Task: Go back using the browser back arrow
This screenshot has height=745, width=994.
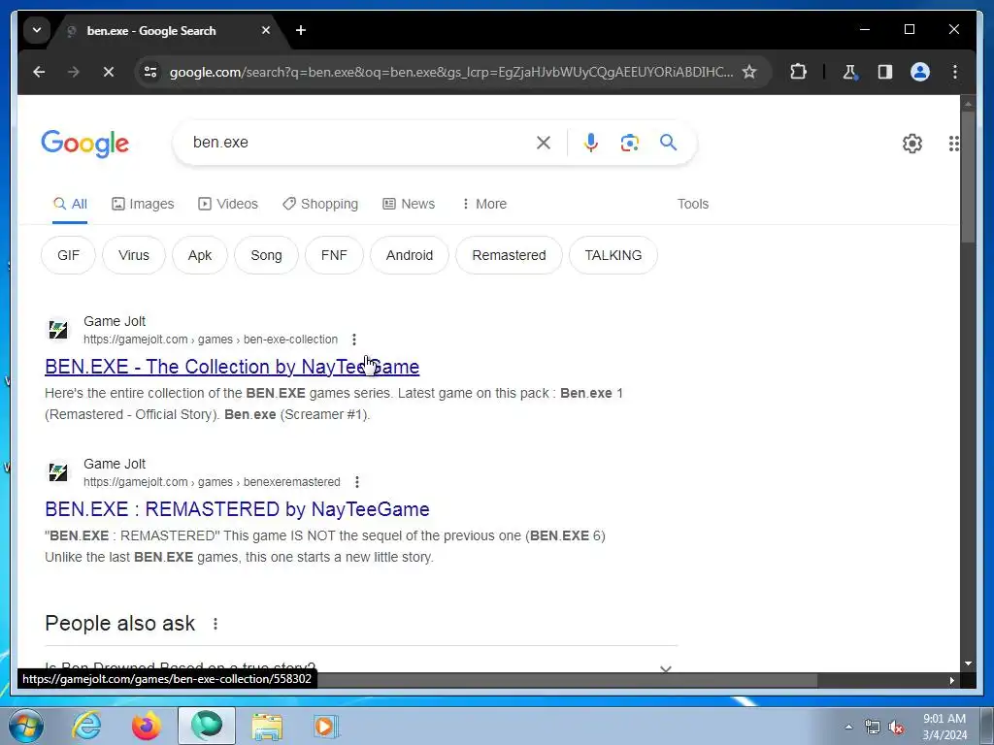Action: [39, 72]
